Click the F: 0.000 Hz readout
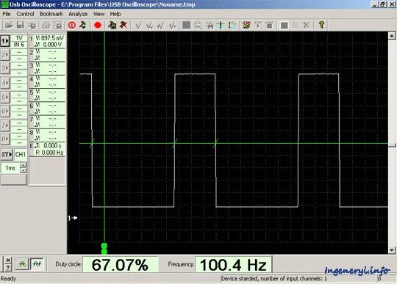Screen dimensions: 397x284 pyautogui.click(x=49, y=153)
